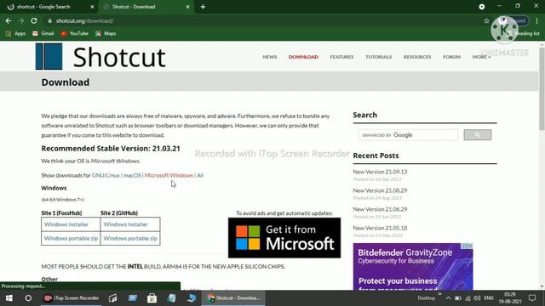Open Windows Start menu
Viewport: 545px width, 306px height.
[x=9, y=298]
